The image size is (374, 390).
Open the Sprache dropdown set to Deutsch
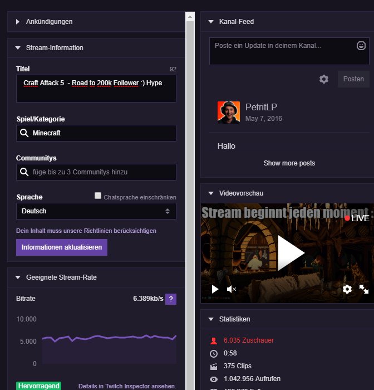[96, 211]
